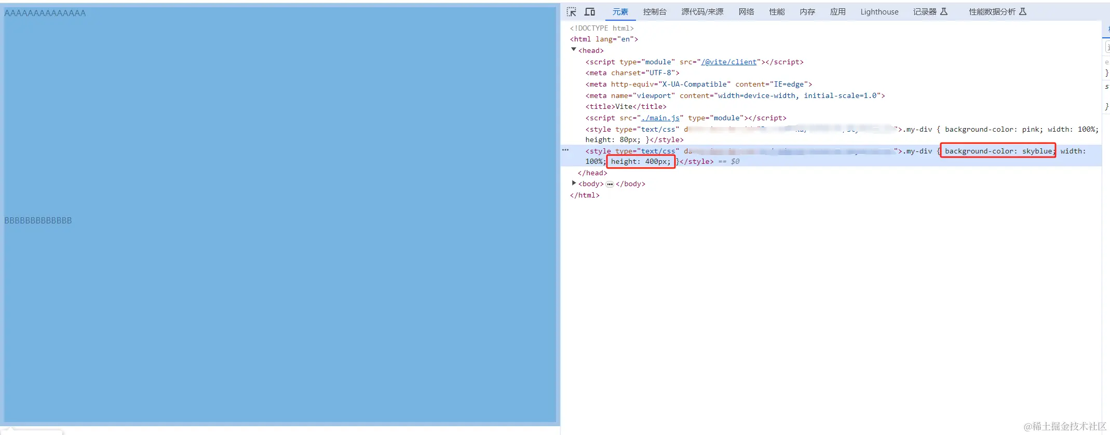Expand the body element triangle
The width and height of the screenshot is (1110, 435).
574,183
